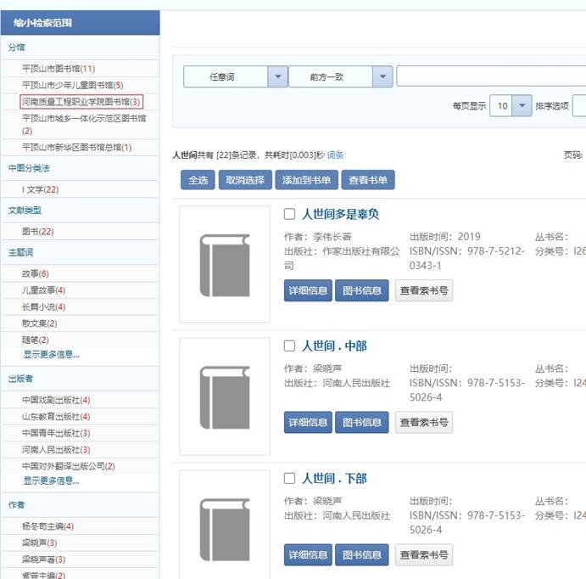
Task: Click book cover icon for 人世间多是辜负
Action: (225, 265)
